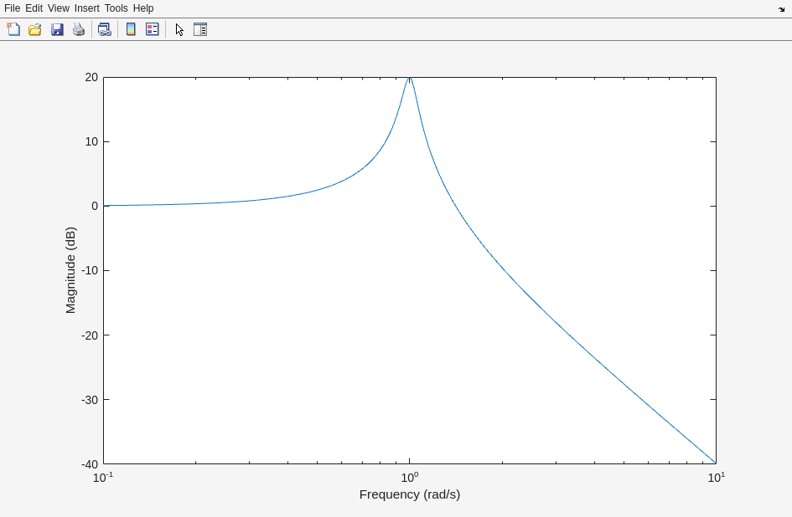Expand the Tools menu
Screen dimensions: 792x517
[x=116, y=8]
